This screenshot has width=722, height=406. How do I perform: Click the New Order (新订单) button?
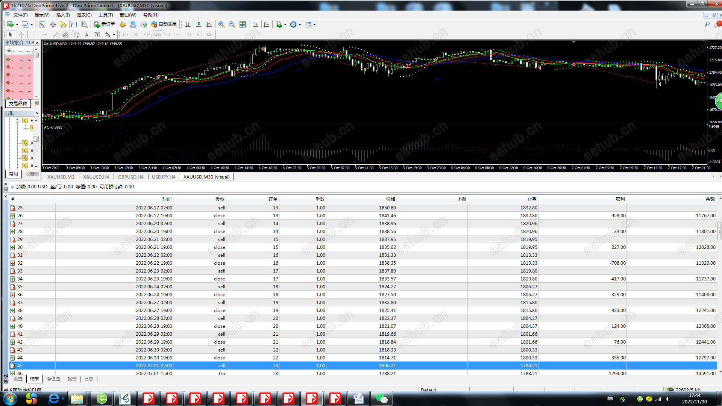[105, 24]
